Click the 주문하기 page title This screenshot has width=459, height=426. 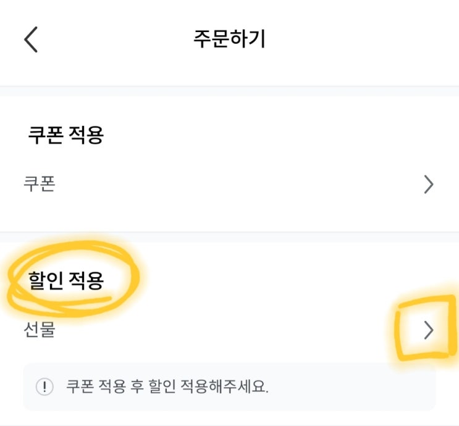tap(229, 40)
